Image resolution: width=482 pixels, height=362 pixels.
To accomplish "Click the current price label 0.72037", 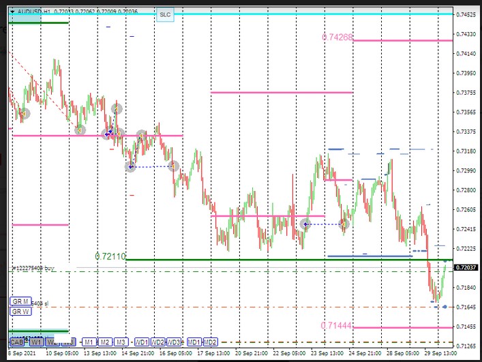I will point(466,269).
